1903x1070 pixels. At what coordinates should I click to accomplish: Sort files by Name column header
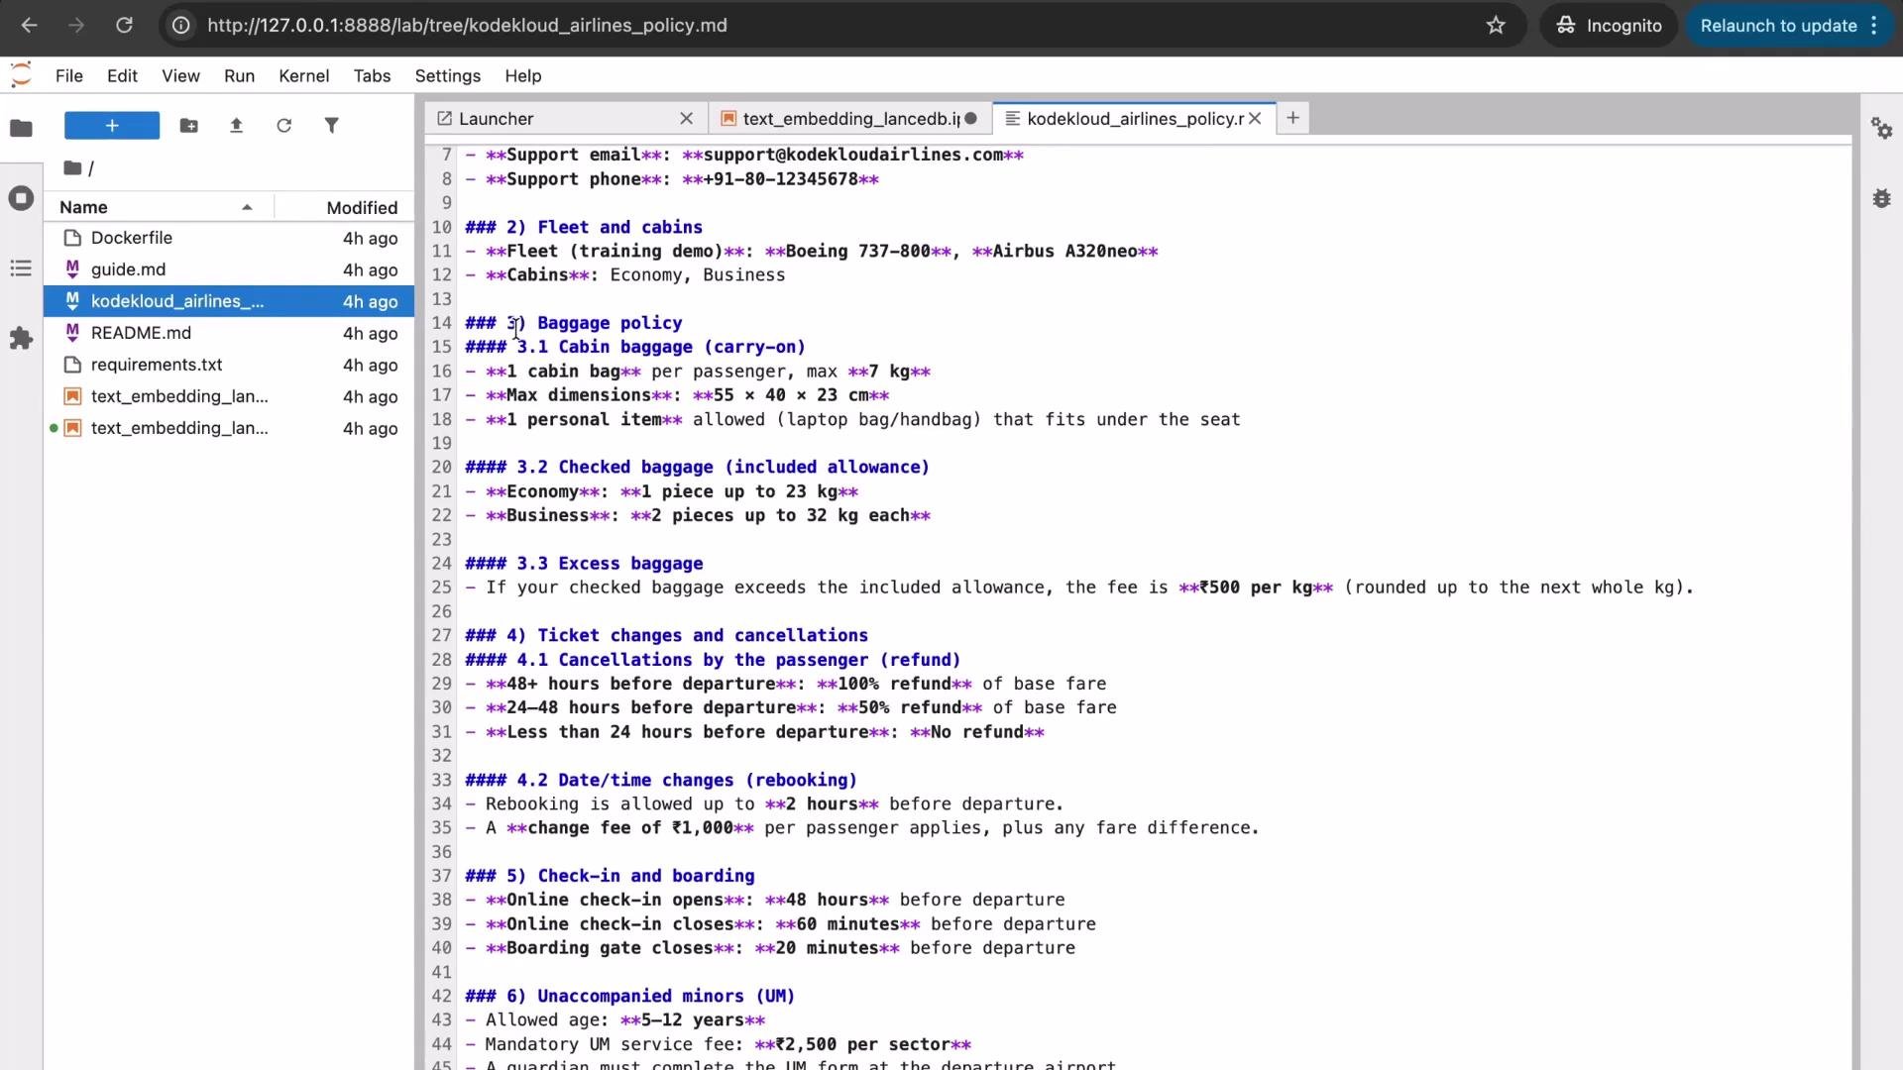pos(159,207)
